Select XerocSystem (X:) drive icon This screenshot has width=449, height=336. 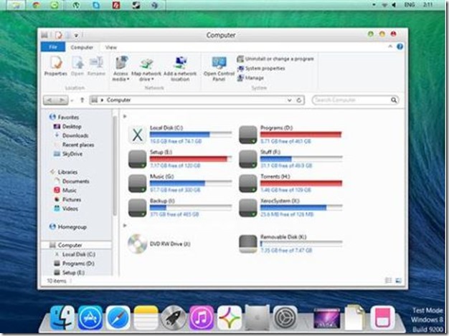(248, 208)
